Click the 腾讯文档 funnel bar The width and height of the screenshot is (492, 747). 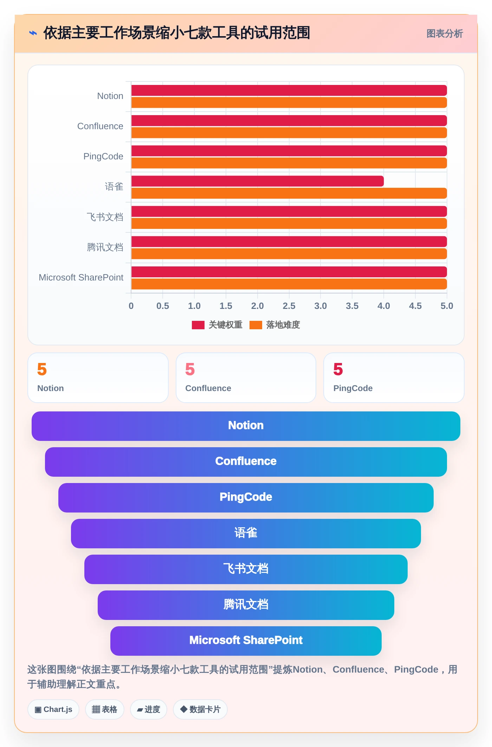coord(246,605)
